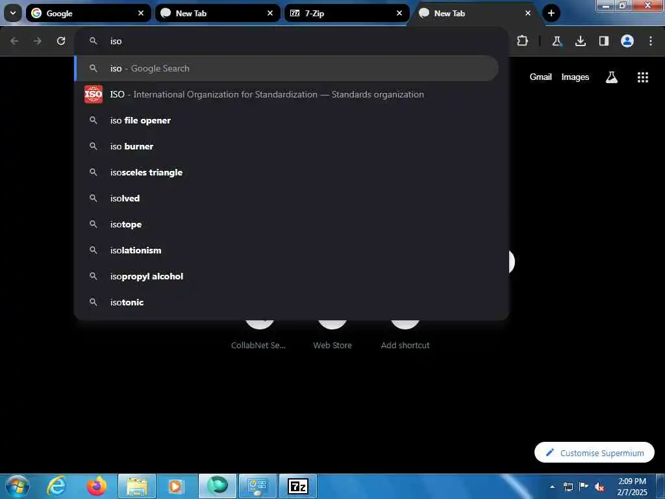The width and height of the screenshot is (665, 499).
Task: Open the profile avatar icon
Action: pyautogui.click(x=627, y=41)
